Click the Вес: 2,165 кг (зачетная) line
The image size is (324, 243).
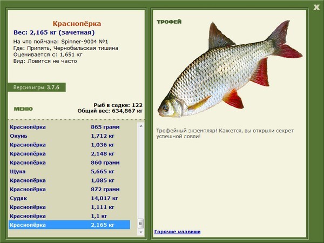point(54,32)
